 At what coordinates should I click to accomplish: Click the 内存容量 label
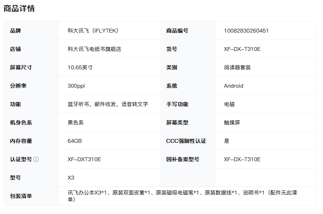[x=21, y=141]
